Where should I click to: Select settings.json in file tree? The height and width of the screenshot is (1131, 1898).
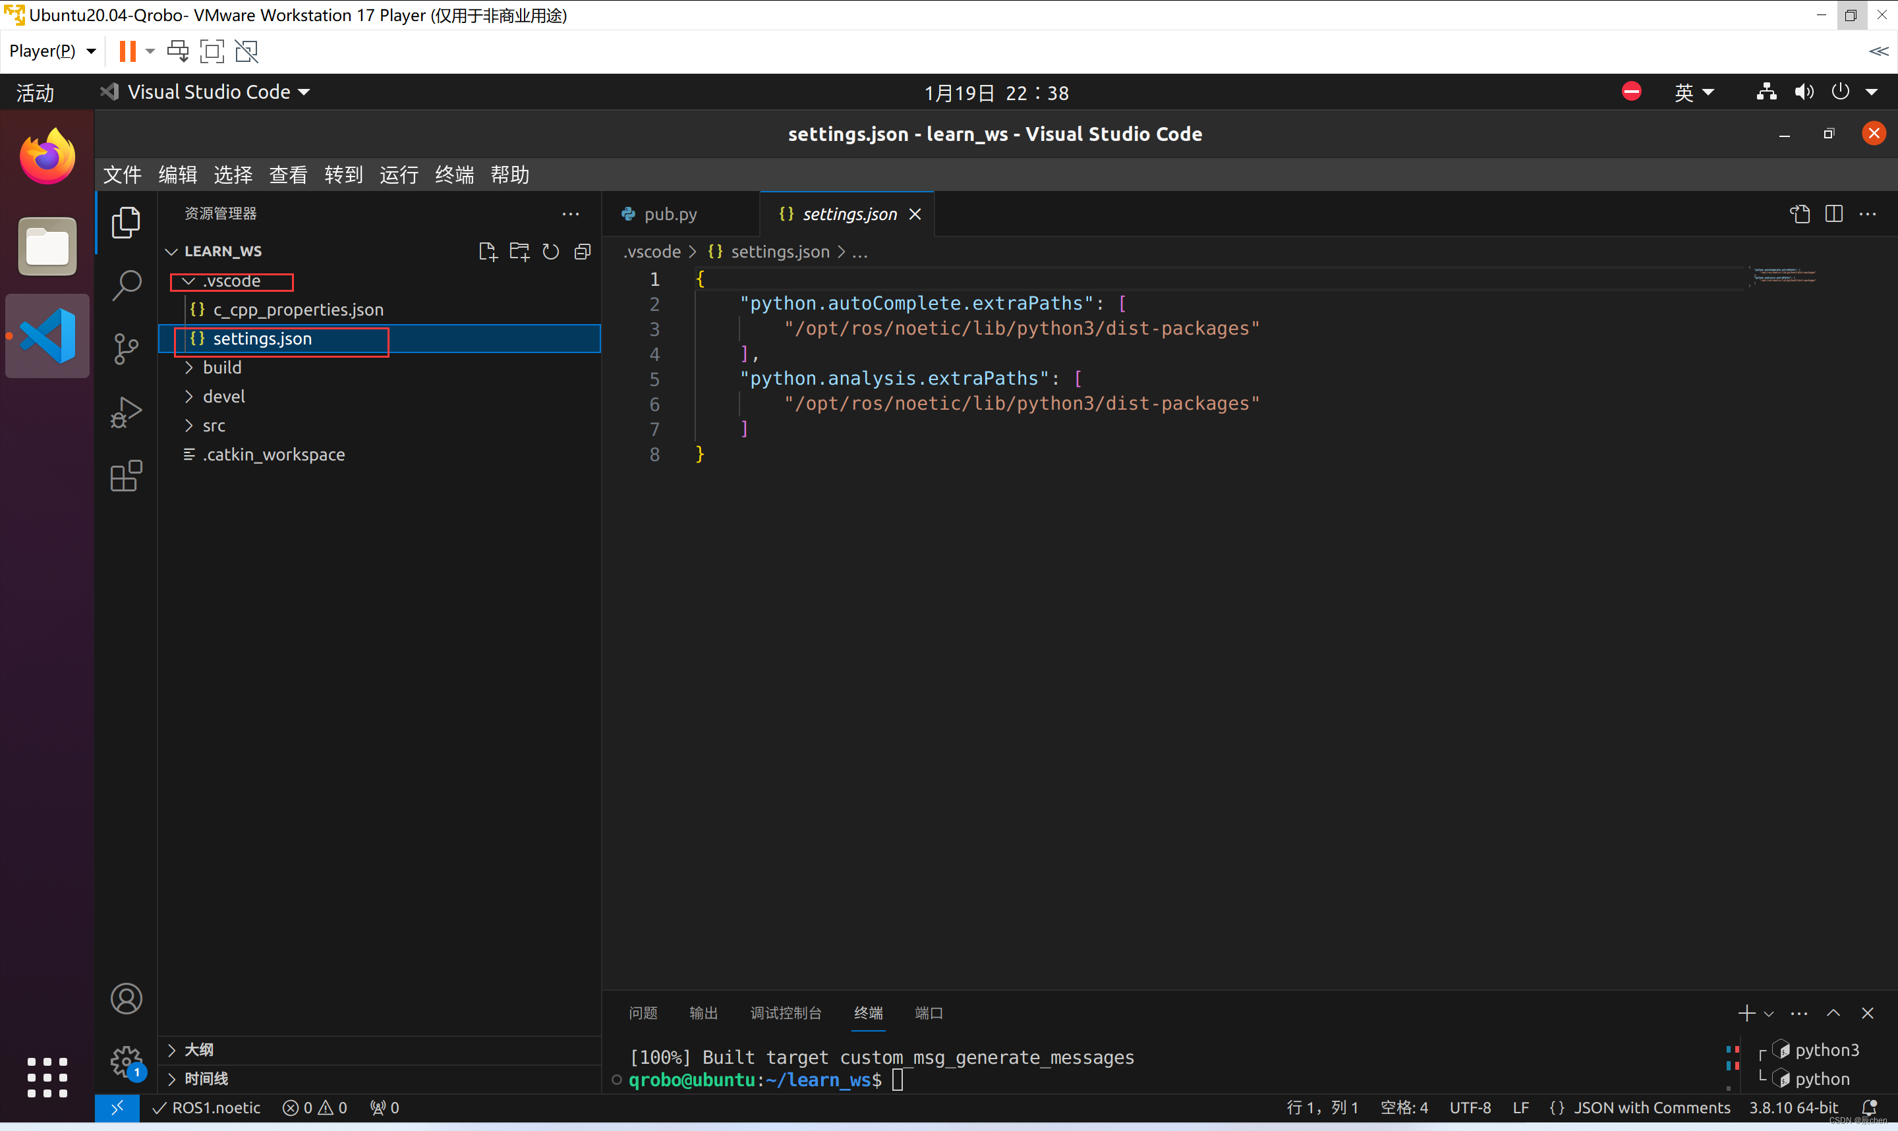(x=380, y=339)
